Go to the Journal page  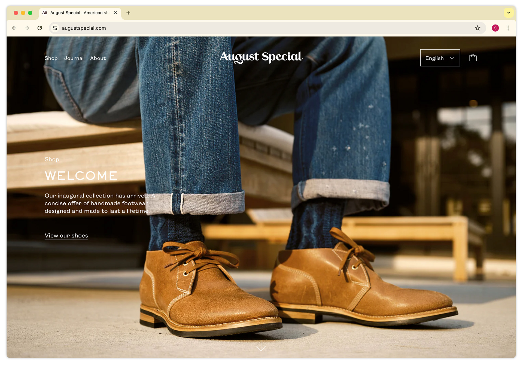(x=74, y=58)
